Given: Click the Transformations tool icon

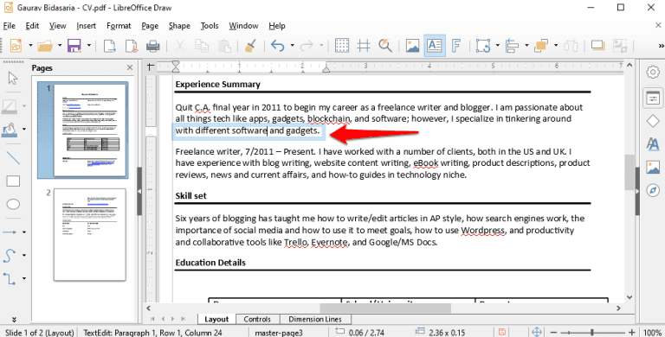Looking at the screenshot, I should [483, 46].
